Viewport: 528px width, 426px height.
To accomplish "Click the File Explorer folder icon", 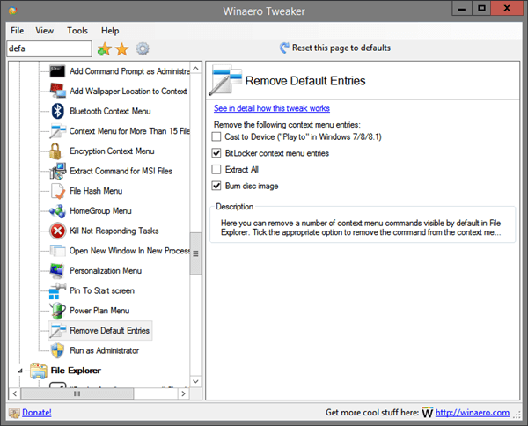I will (39, 371).
